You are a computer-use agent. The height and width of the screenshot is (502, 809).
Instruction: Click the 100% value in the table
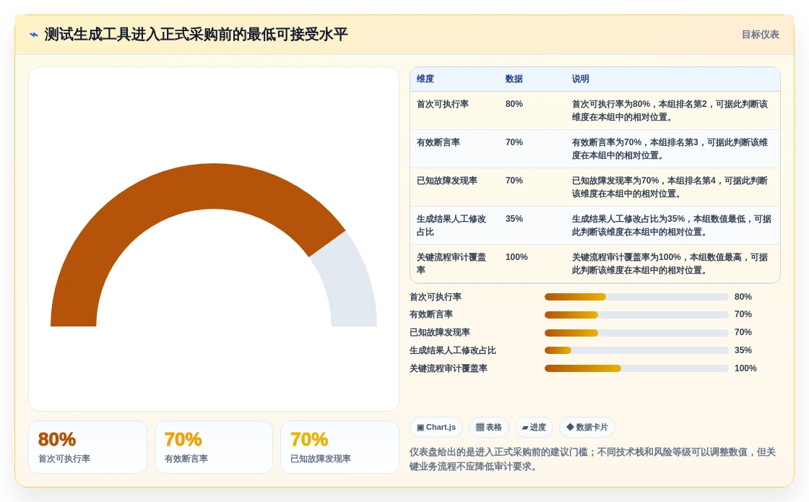pyautogui.click(x=516, y=257)
